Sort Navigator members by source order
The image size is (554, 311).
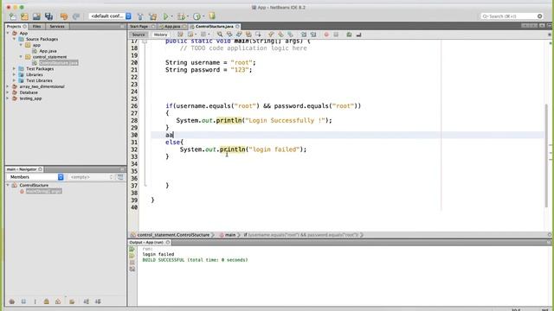coord(98,301)
